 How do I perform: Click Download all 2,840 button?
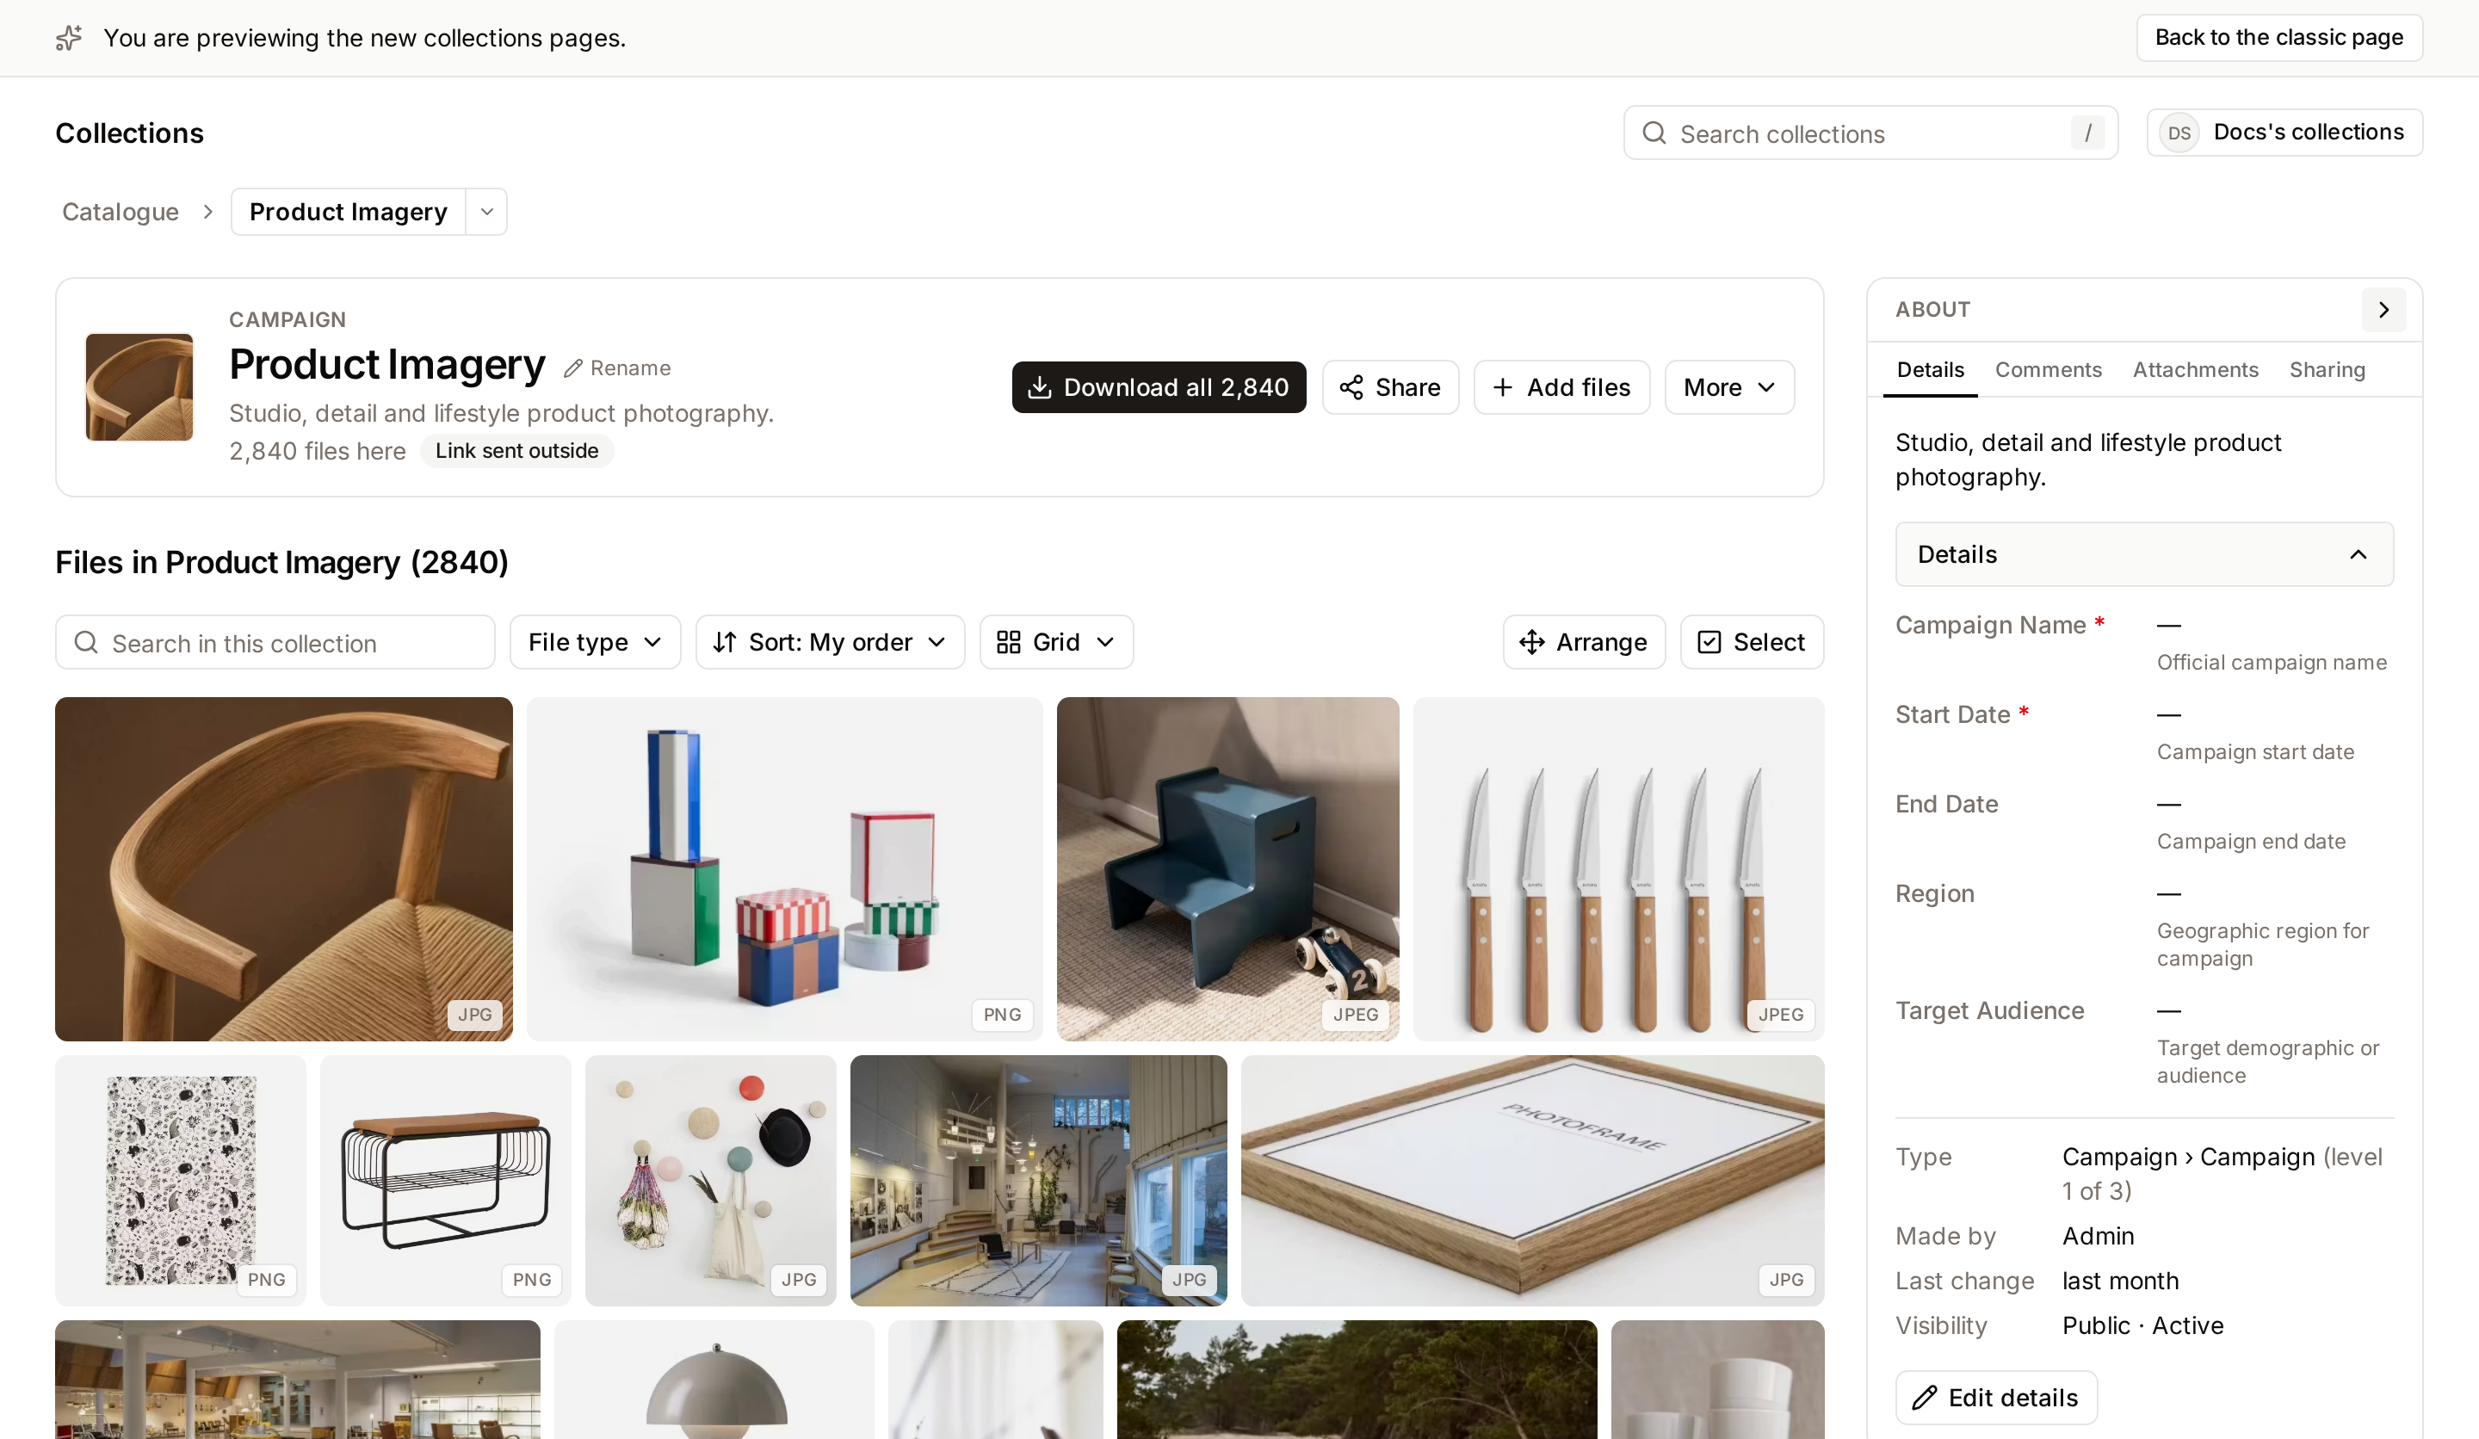[x=1159, y=387]
